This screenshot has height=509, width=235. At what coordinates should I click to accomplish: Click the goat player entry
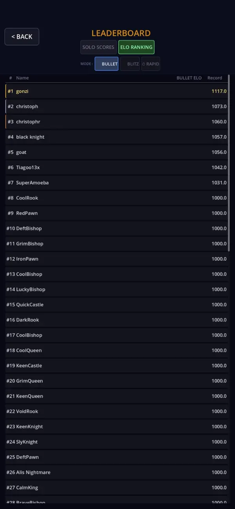tap(117, 152)
